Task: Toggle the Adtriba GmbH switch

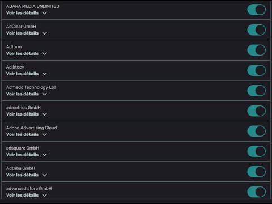Action: click(x=256, y=172)
